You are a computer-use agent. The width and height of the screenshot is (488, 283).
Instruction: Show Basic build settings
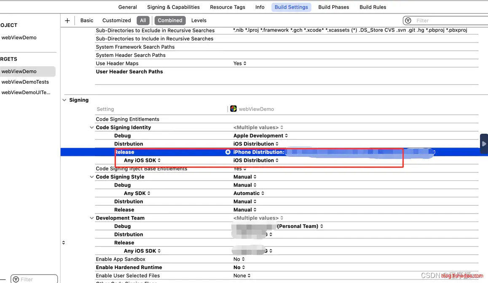[87, 20]
